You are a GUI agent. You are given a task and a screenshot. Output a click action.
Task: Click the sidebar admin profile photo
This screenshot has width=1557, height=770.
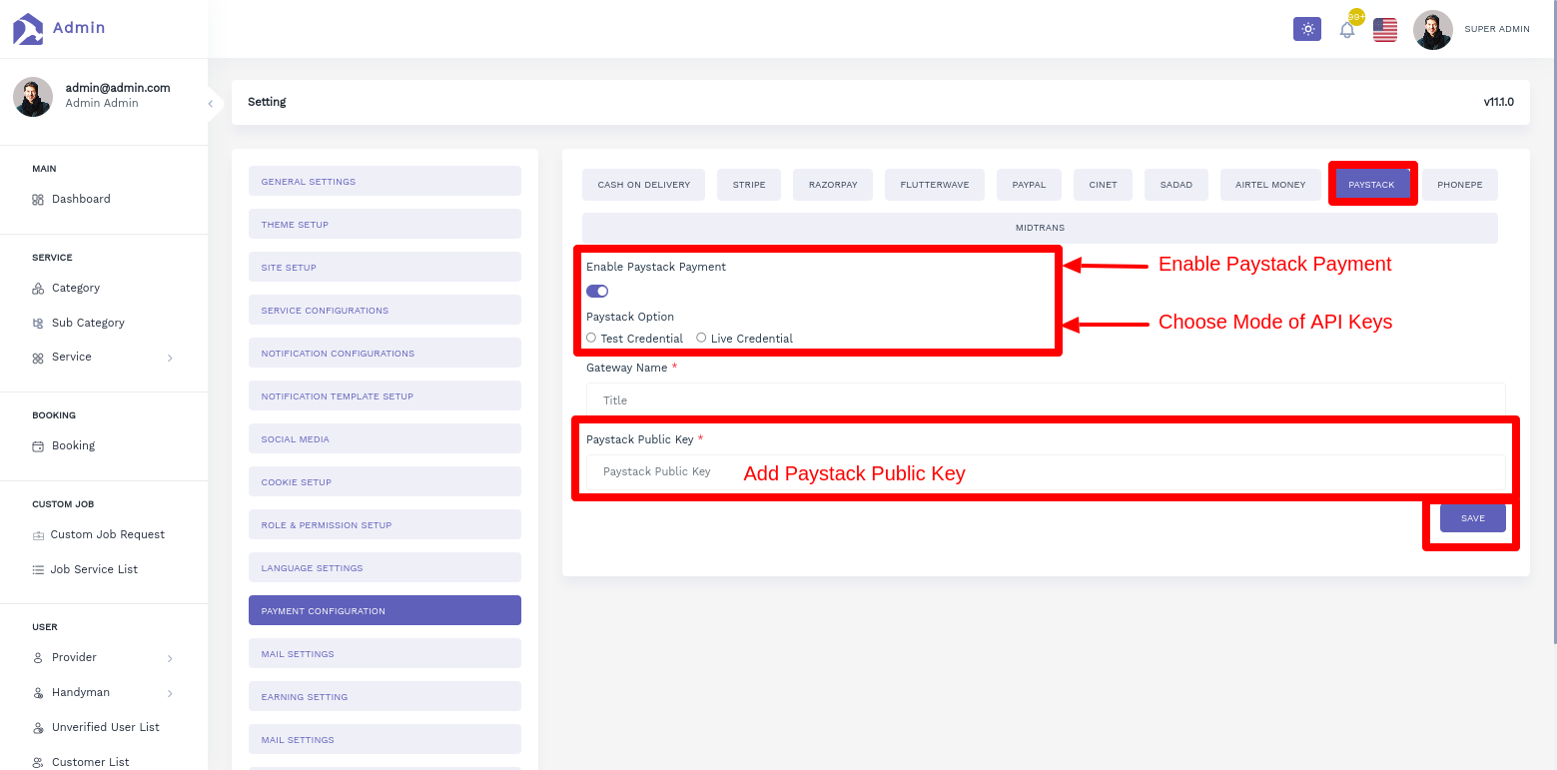click(x=33, y=97)
